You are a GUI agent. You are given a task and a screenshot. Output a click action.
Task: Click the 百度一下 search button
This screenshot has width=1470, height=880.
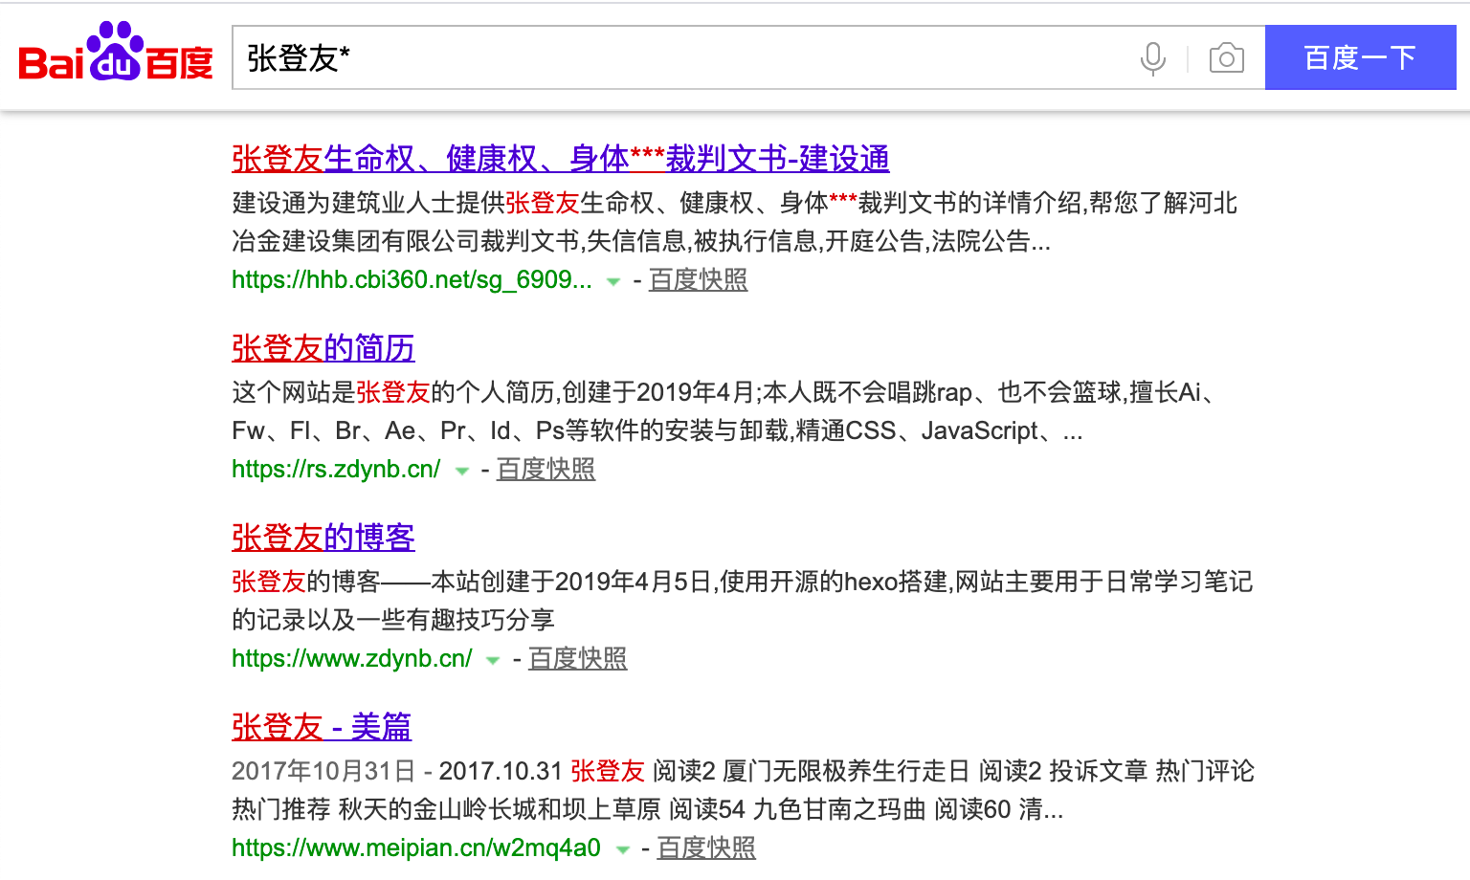(x=1360, y=57)
